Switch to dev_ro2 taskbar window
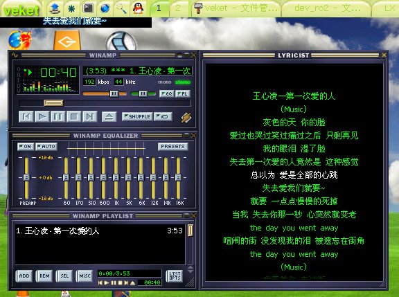Screen dimensions: 399x297 327,8
